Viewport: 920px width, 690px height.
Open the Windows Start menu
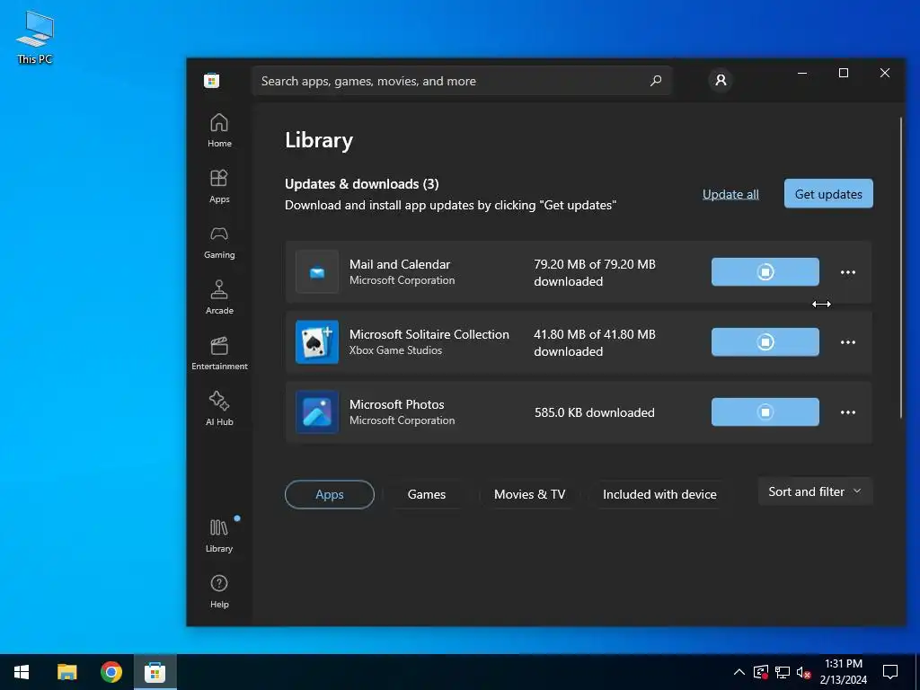coord(22,672)
